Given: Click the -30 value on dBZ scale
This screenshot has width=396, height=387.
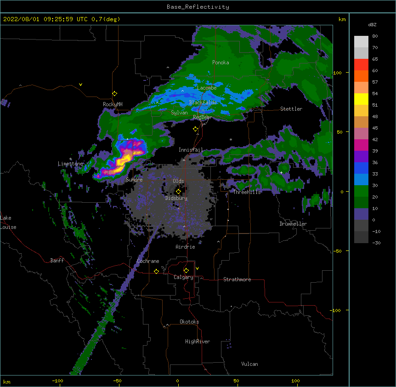Looking at the screenshot, I should coord(376,243).
